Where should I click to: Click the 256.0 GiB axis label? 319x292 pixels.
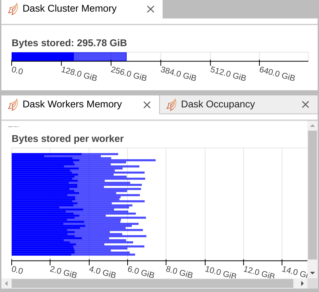[129, 74]
